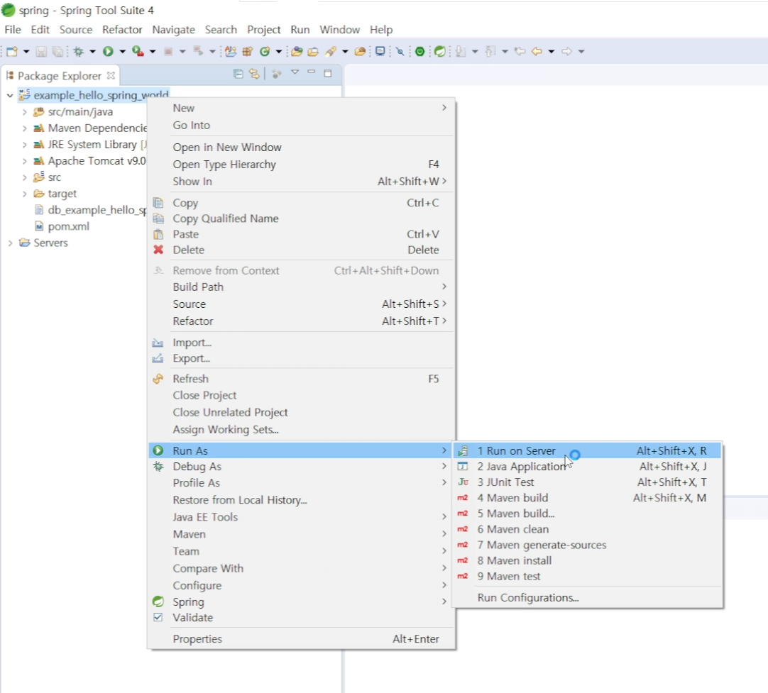Close the Package Explorer tab

[x=111, y=76]
